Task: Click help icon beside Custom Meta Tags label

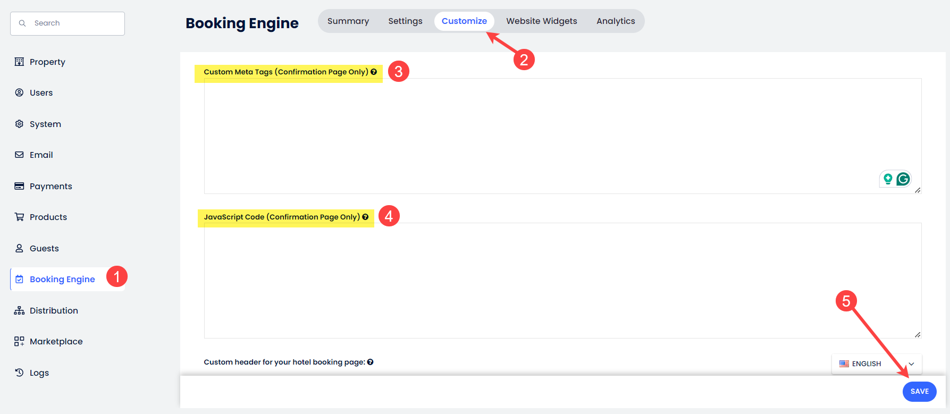Action: [374, 72]
